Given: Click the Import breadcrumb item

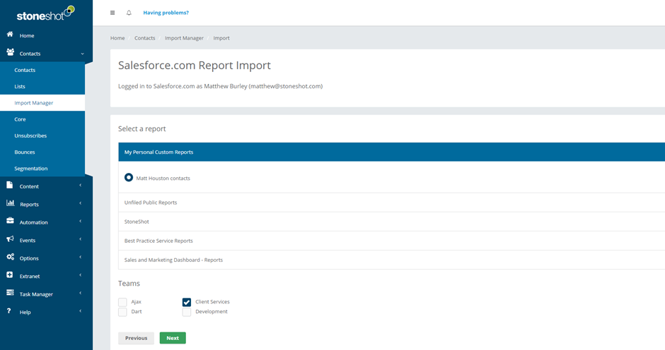Looking at the screenshot, I should click(x=221, y=38).
